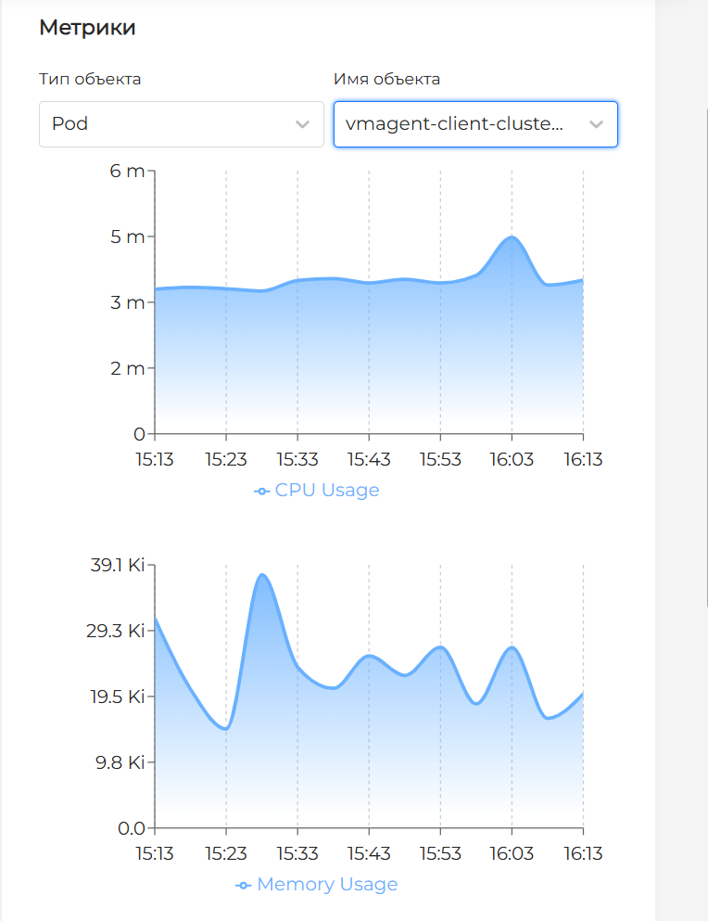Click the chevron icon in the Pod dropdown
708x921 pixels.
(x=305, y=124)
